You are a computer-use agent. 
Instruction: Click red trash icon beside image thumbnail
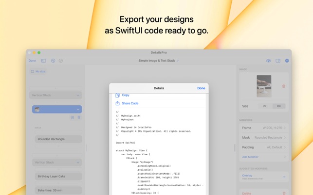pyautogui.click(x=284, y=86)
